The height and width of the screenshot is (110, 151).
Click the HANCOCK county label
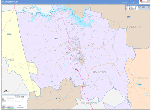pyautogui.click(x=134, y=27)
